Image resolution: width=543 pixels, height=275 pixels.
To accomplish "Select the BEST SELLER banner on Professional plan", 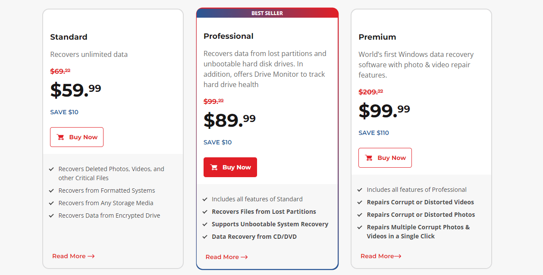I will [x=267, y=13].
